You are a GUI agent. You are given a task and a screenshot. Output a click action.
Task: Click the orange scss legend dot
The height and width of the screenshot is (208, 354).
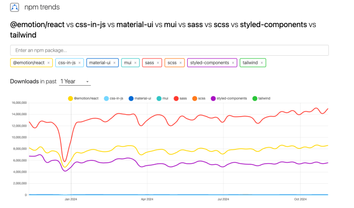point(194,98)
